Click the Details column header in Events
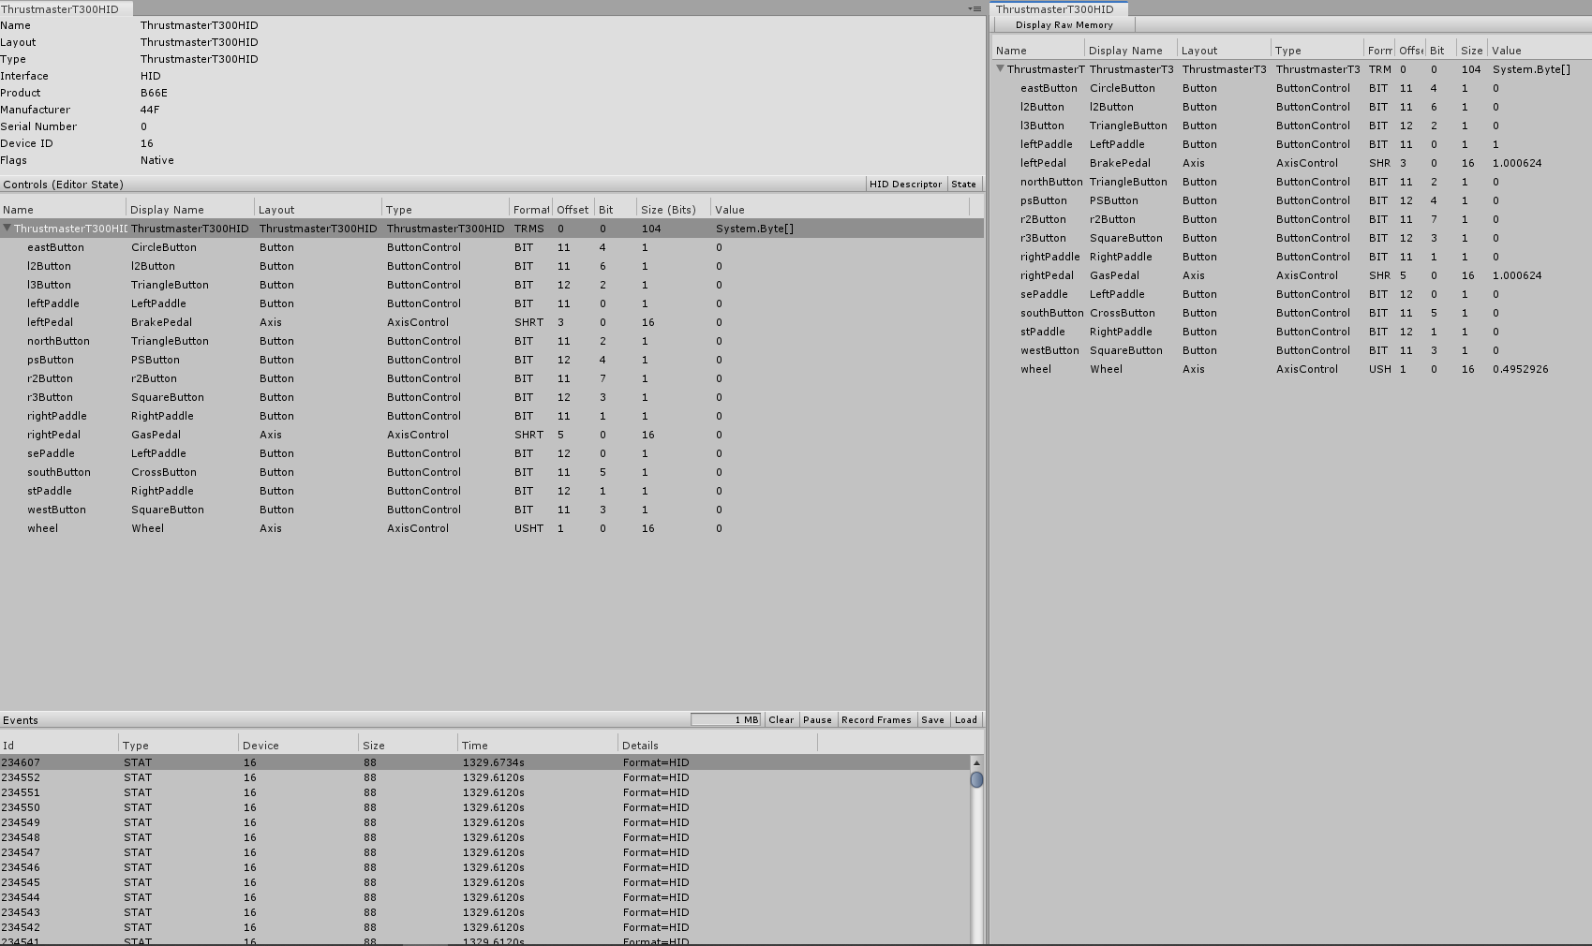The image size is (1592, 946). [640, 744]
